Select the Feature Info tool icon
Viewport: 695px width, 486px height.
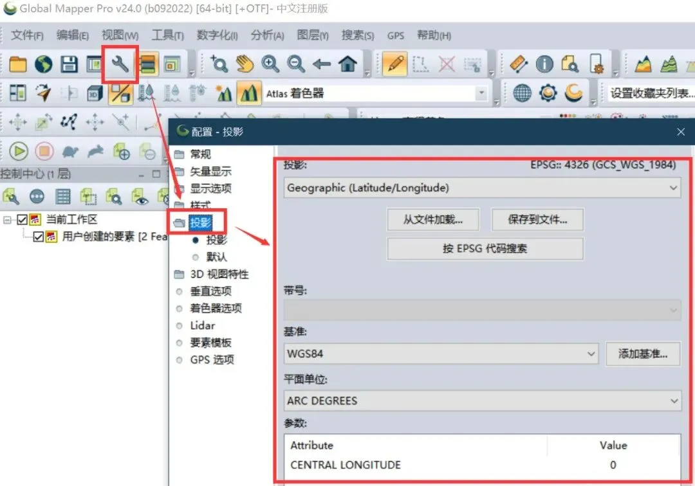[544, 64]
